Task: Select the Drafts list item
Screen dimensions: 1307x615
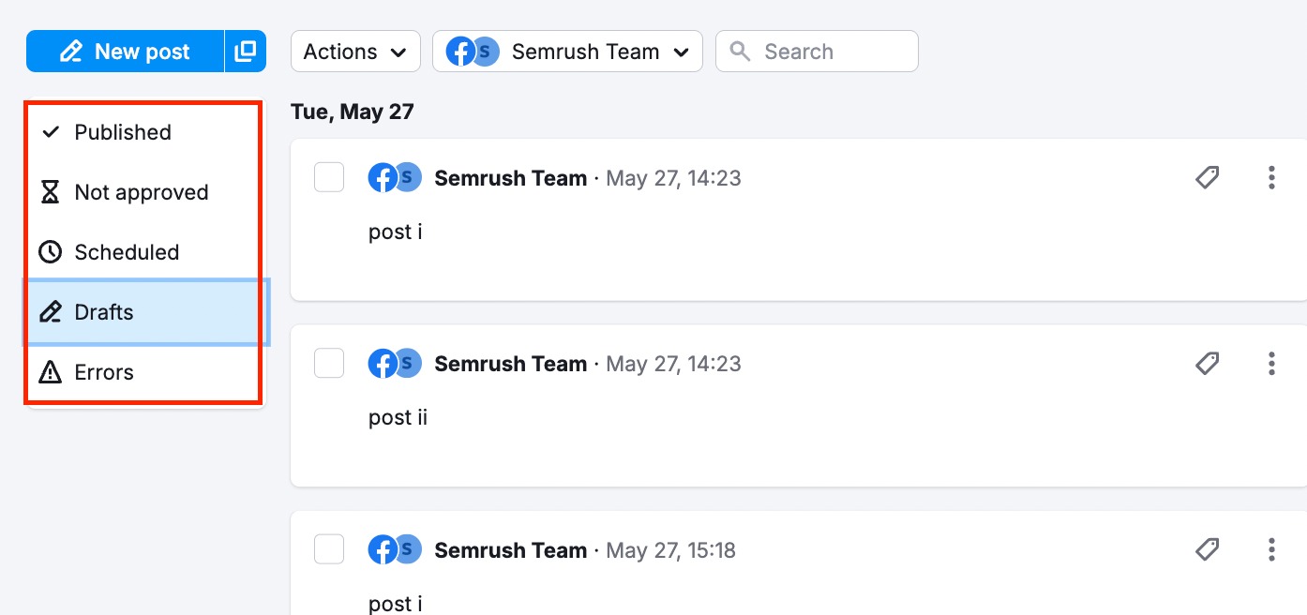Action: point(104,312)
